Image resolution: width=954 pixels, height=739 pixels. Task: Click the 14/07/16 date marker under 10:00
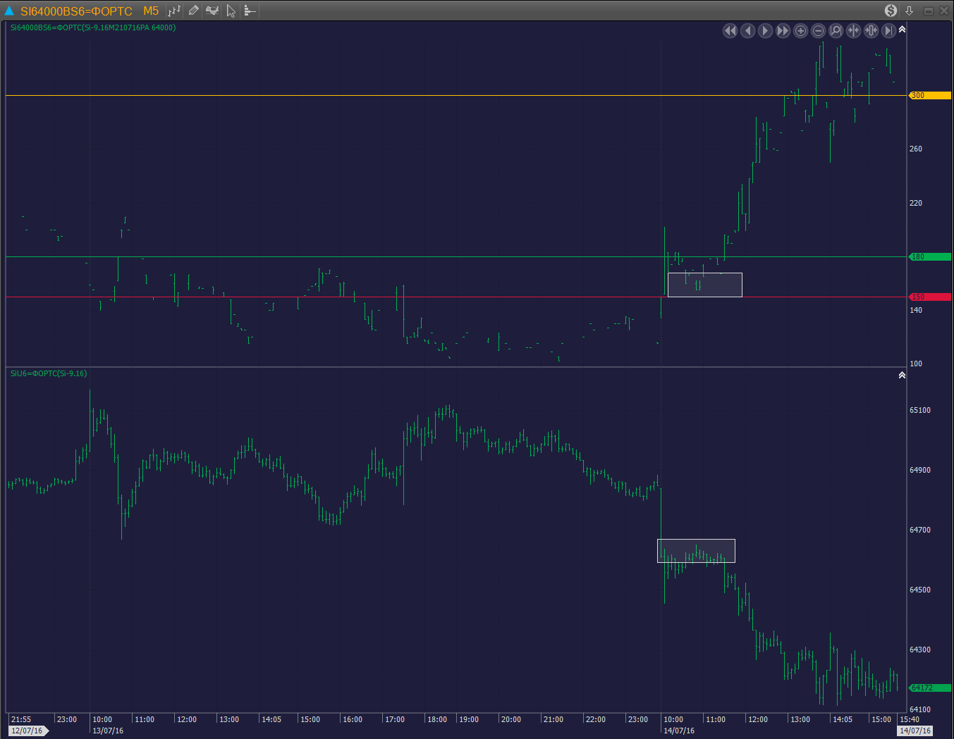[x=679, y=731]
